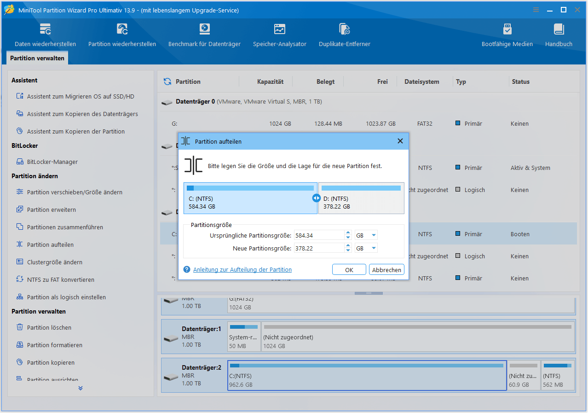Close the Partition aufteilen dialog
The height and width of the screenshot is (413, 588).
click(400, 141)
